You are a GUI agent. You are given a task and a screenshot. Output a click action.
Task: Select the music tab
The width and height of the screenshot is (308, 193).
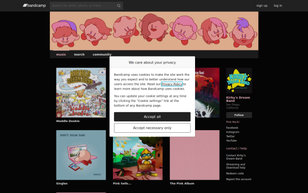coord(61,55)
